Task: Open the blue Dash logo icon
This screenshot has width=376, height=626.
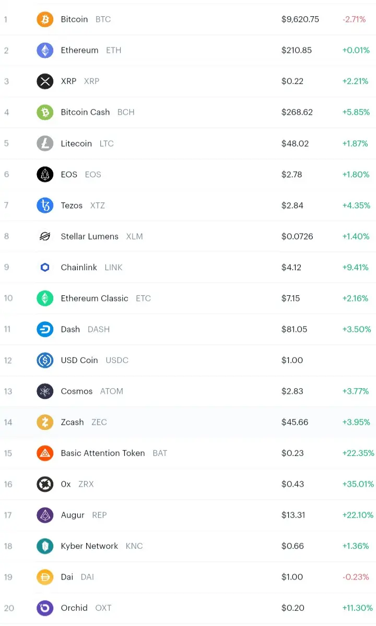Action: coord(45,329)
